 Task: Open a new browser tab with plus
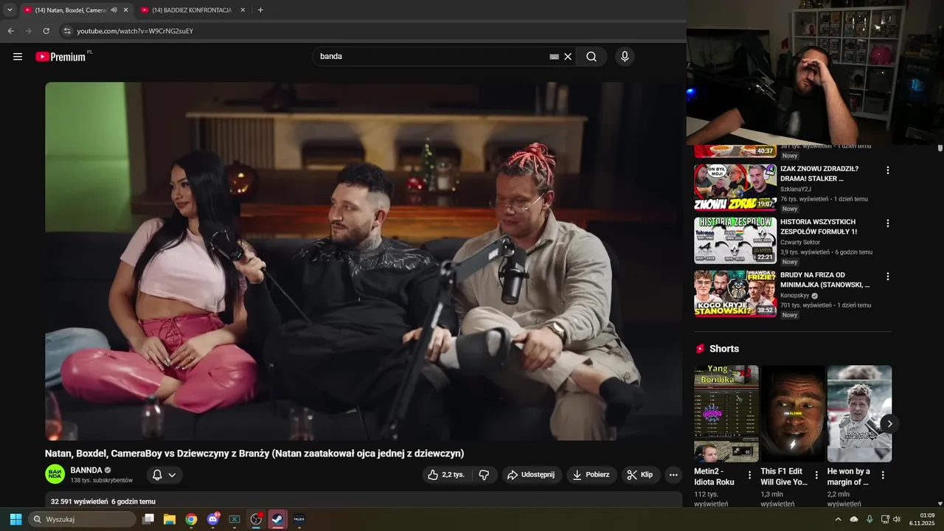pyautogui.click(x=260, y=10)
